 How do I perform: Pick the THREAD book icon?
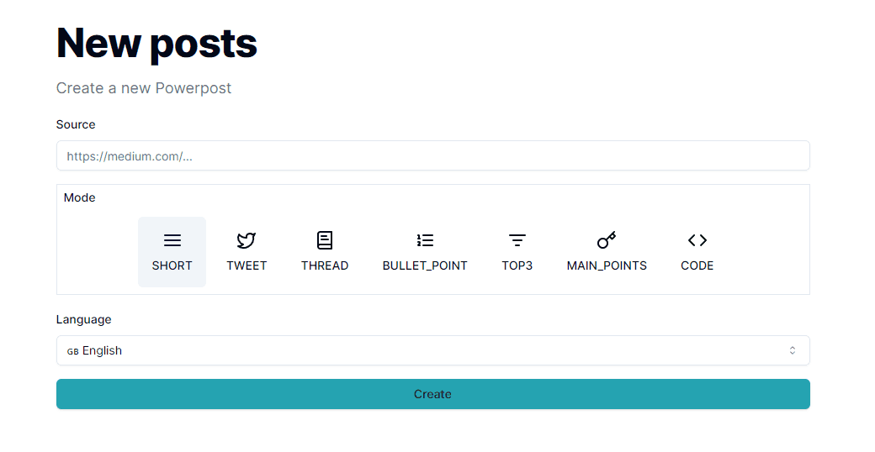point(325,240)
